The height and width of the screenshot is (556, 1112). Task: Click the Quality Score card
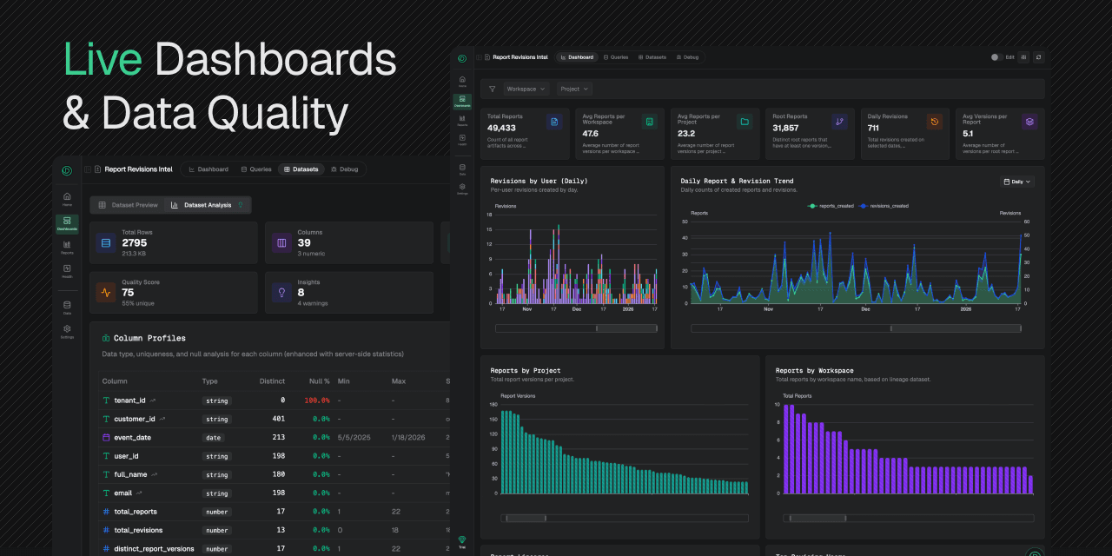point(174,292)
